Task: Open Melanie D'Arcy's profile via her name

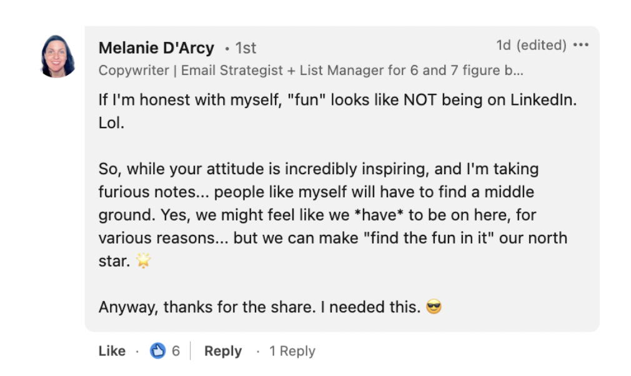Action: (x=156, y=48)
